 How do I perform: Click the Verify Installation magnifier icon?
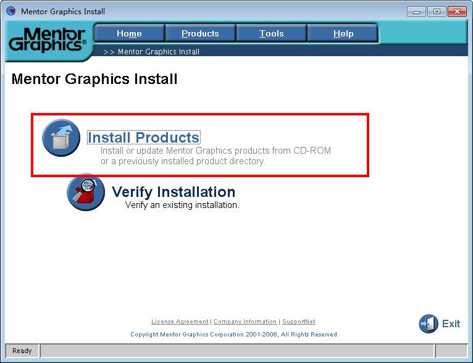[86, 192]
